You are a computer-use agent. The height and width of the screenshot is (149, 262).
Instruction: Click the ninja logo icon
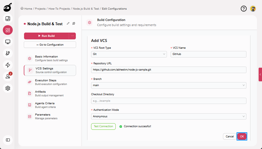[8, 8]
